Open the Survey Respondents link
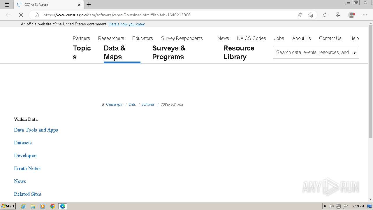Image resolution: width=373 pixels, height=210 pixels. point(182,38)
